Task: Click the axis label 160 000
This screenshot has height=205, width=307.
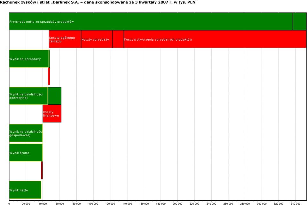Action: 144,204
